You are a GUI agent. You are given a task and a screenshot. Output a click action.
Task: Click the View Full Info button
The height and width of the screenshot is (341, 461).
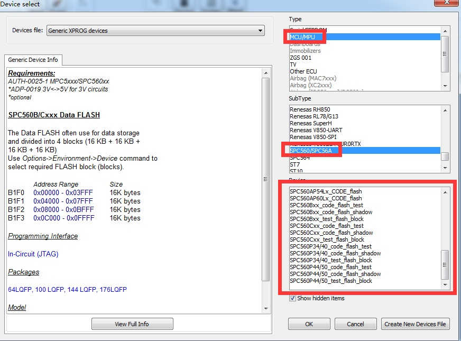pos(132,324)
